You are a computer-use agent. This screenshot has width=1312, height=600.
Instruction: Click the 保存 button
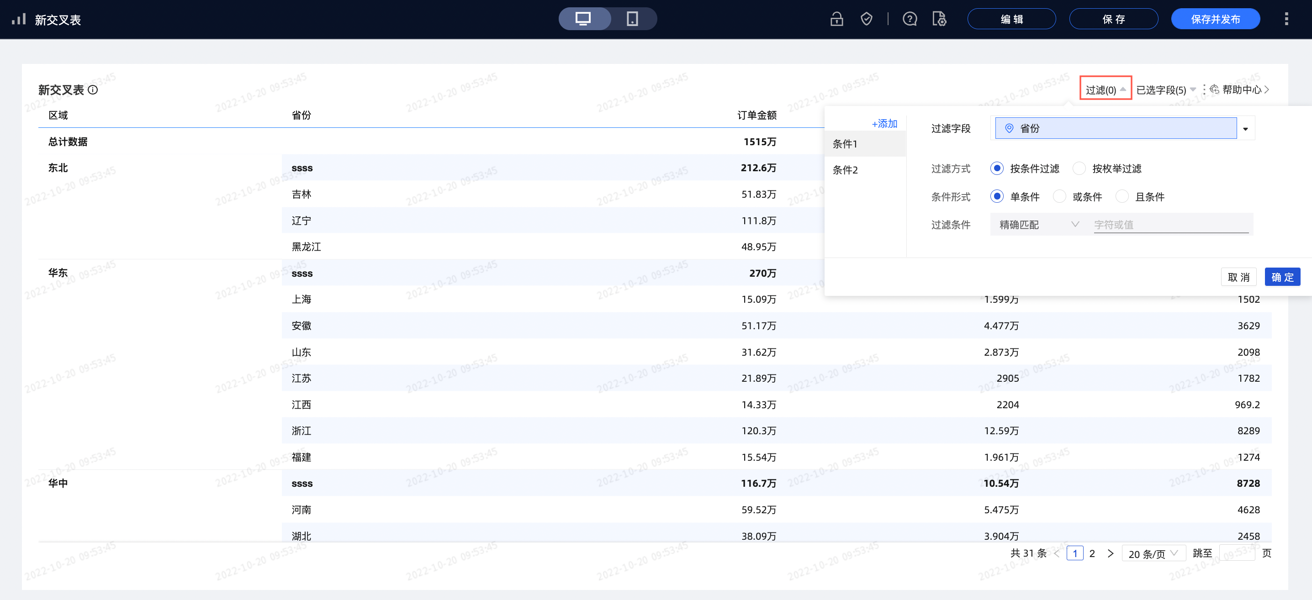1113,19
